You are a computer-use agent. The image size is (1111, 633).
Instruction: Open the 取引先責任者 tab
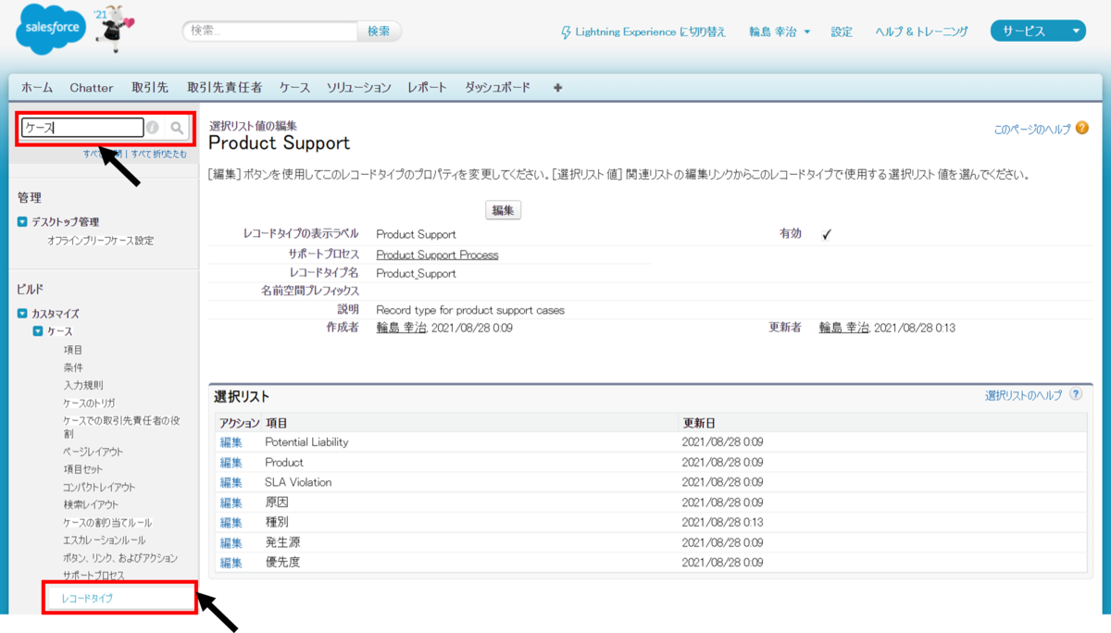pyautogui.click(x=225, y=88)
